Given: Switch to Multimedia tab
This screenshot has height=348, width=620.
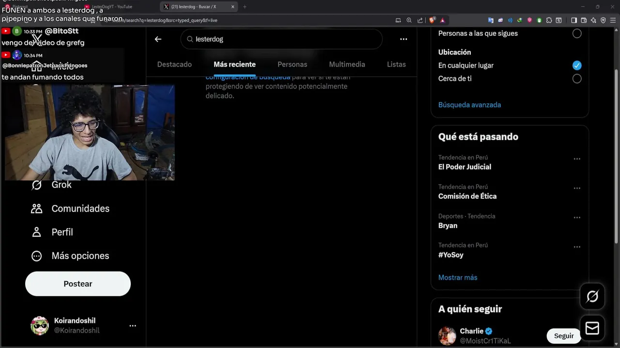Looking at the screenshot, I should (x=347, y=64).
